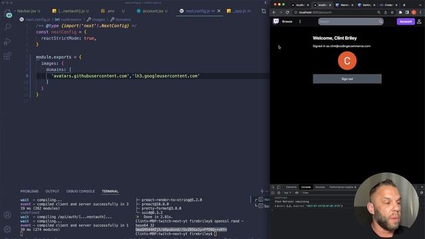Click the user profile icon in the navbar

coord(419,21)
